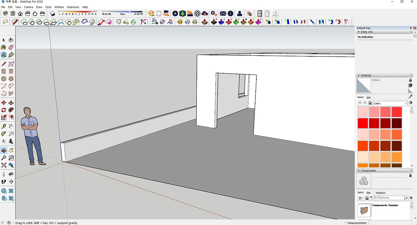Open the Draw menu
The height and width of the screenshot is (225, 417).
click(x=39, y=7)
